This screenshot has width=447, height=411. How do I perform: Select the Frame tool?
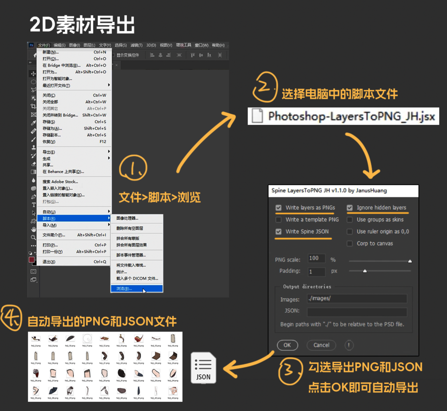click(x=33, y=114)
